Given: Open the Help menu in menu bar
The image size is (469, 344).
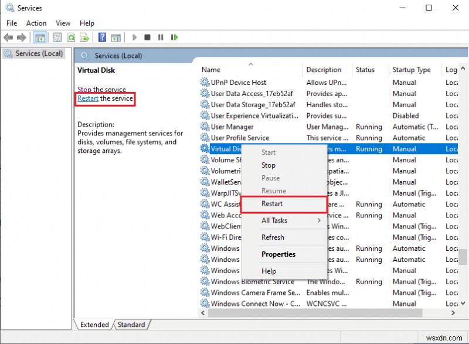Looking at the screenshot, I should [87, 23].
